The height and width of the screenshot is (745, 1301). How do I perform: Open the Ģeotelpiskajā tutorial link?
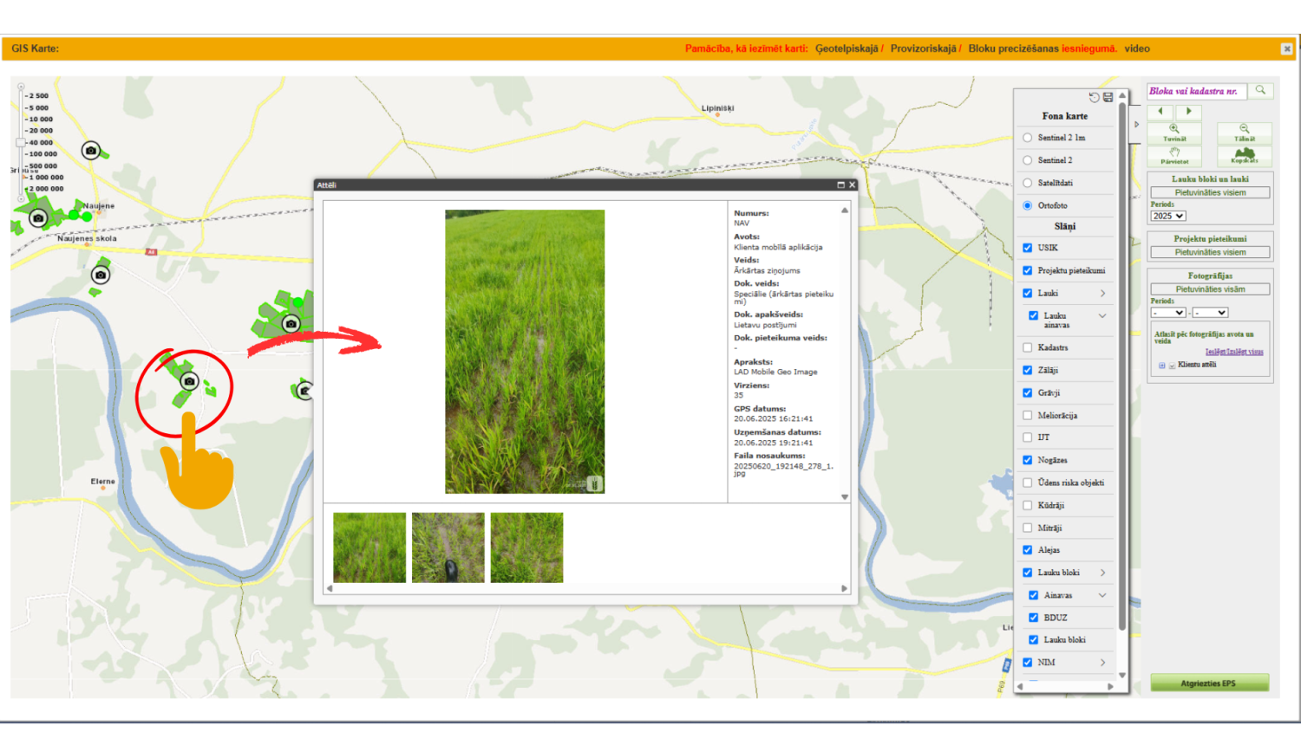(x=847, y=49)
